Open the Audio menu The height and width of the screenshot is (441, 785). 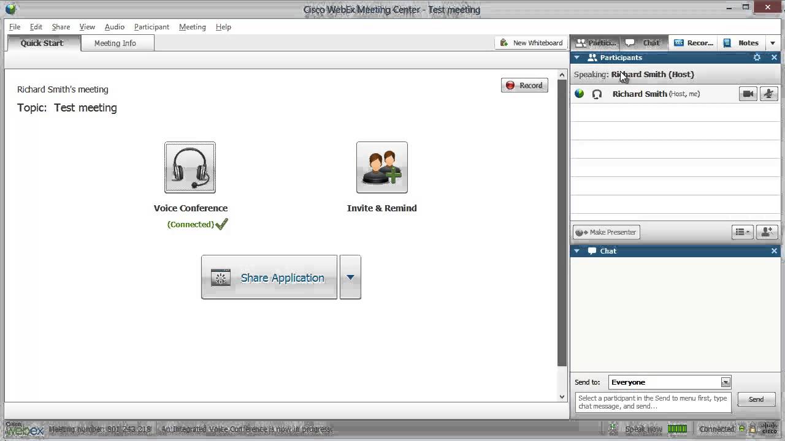[115, 27]
